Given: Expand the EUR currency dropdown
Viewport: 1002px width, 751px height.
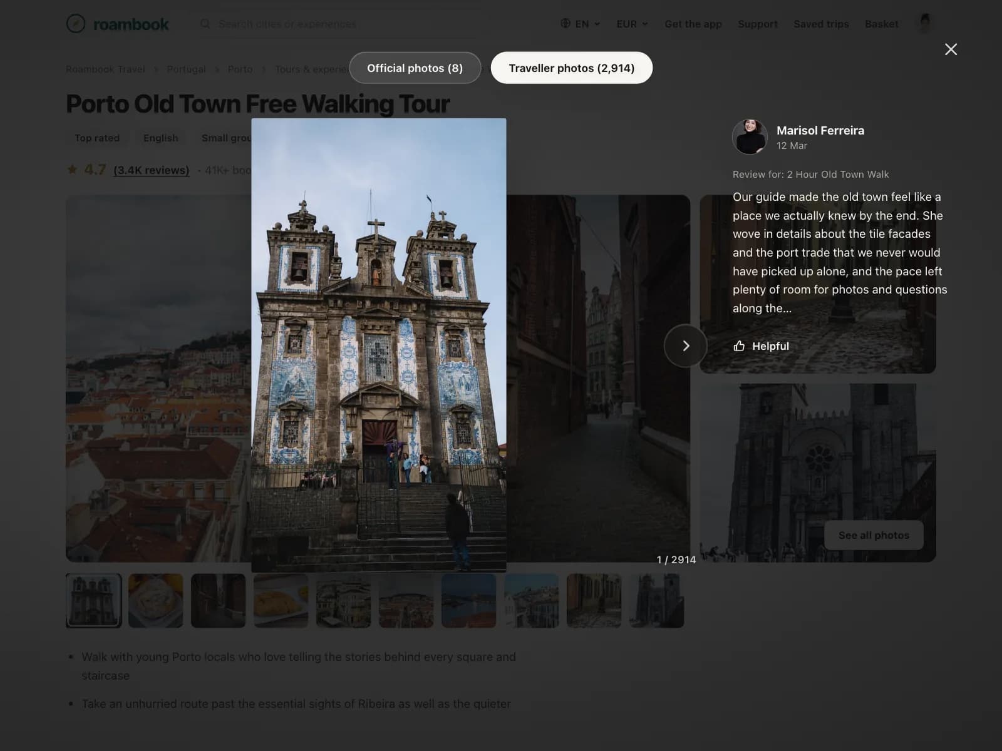Looking at the screenshot, I should [x=632, y=24].
